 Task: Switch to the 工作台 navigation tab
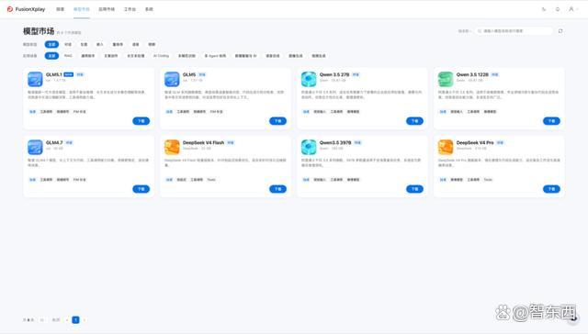tap(130, 9)
